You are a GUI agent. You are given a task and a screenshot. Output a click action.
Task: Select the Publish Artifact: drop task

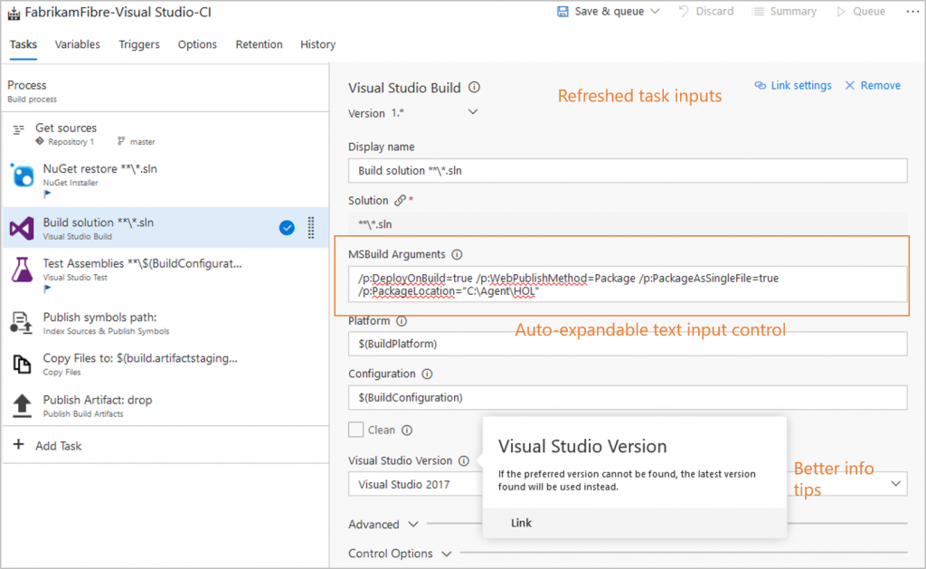pos(165,405)
